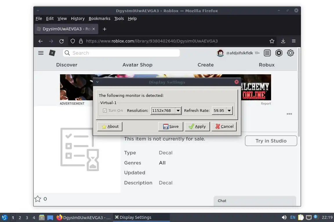
Task: Go to the Avatar Shop page
Action: coord(137,65)
